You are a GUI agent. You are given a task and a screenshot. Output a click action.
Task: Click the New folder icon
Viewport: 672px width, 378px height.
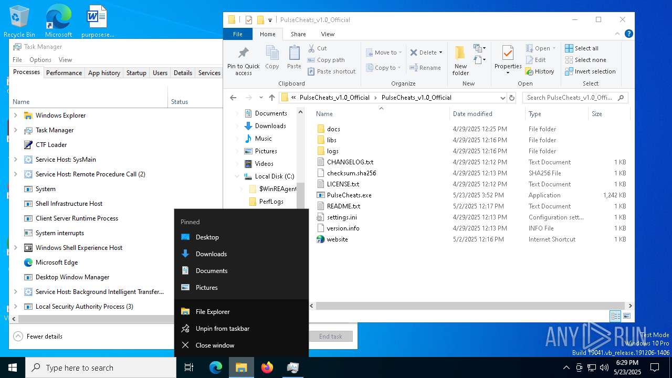(460, 53)
